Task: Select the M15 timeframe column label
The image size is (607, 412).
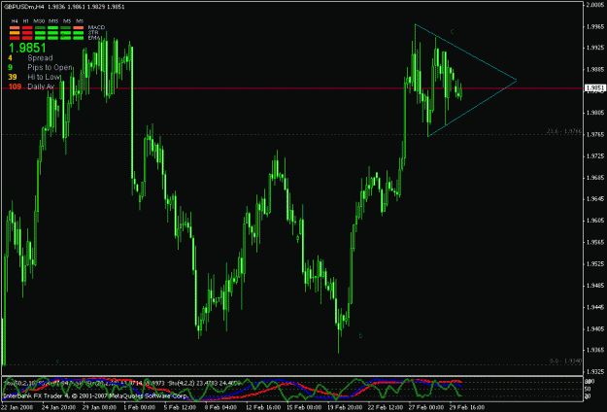Action: click(x=53, y=21)
